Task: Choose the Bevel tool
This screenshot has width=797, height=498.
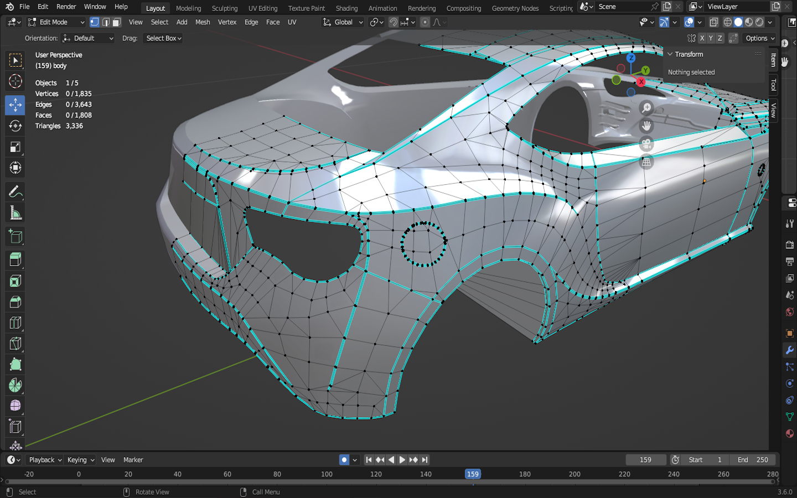Action: coord(15,302)
